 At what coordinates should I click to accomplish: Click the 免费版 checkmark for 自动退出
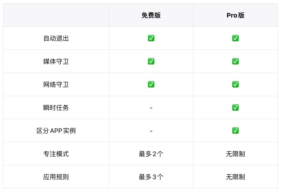click(x=151, y=38)
